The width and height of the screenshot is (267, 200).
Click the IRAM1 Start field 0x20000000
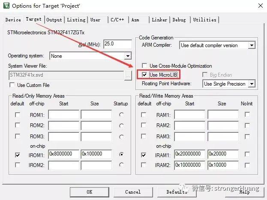click(190, 154)
